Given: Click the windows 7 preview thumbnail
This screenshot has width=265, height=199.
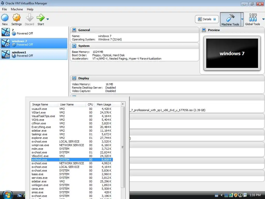Looking at the screenshot, I should [232, 53].
